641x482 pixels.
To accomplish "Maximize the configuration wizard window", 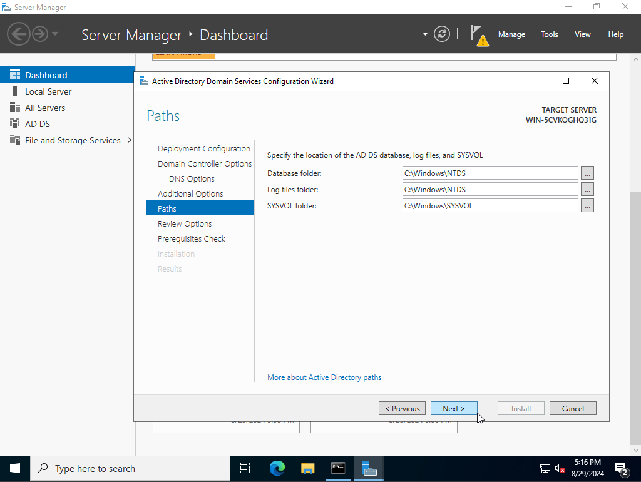I will 566,81.
